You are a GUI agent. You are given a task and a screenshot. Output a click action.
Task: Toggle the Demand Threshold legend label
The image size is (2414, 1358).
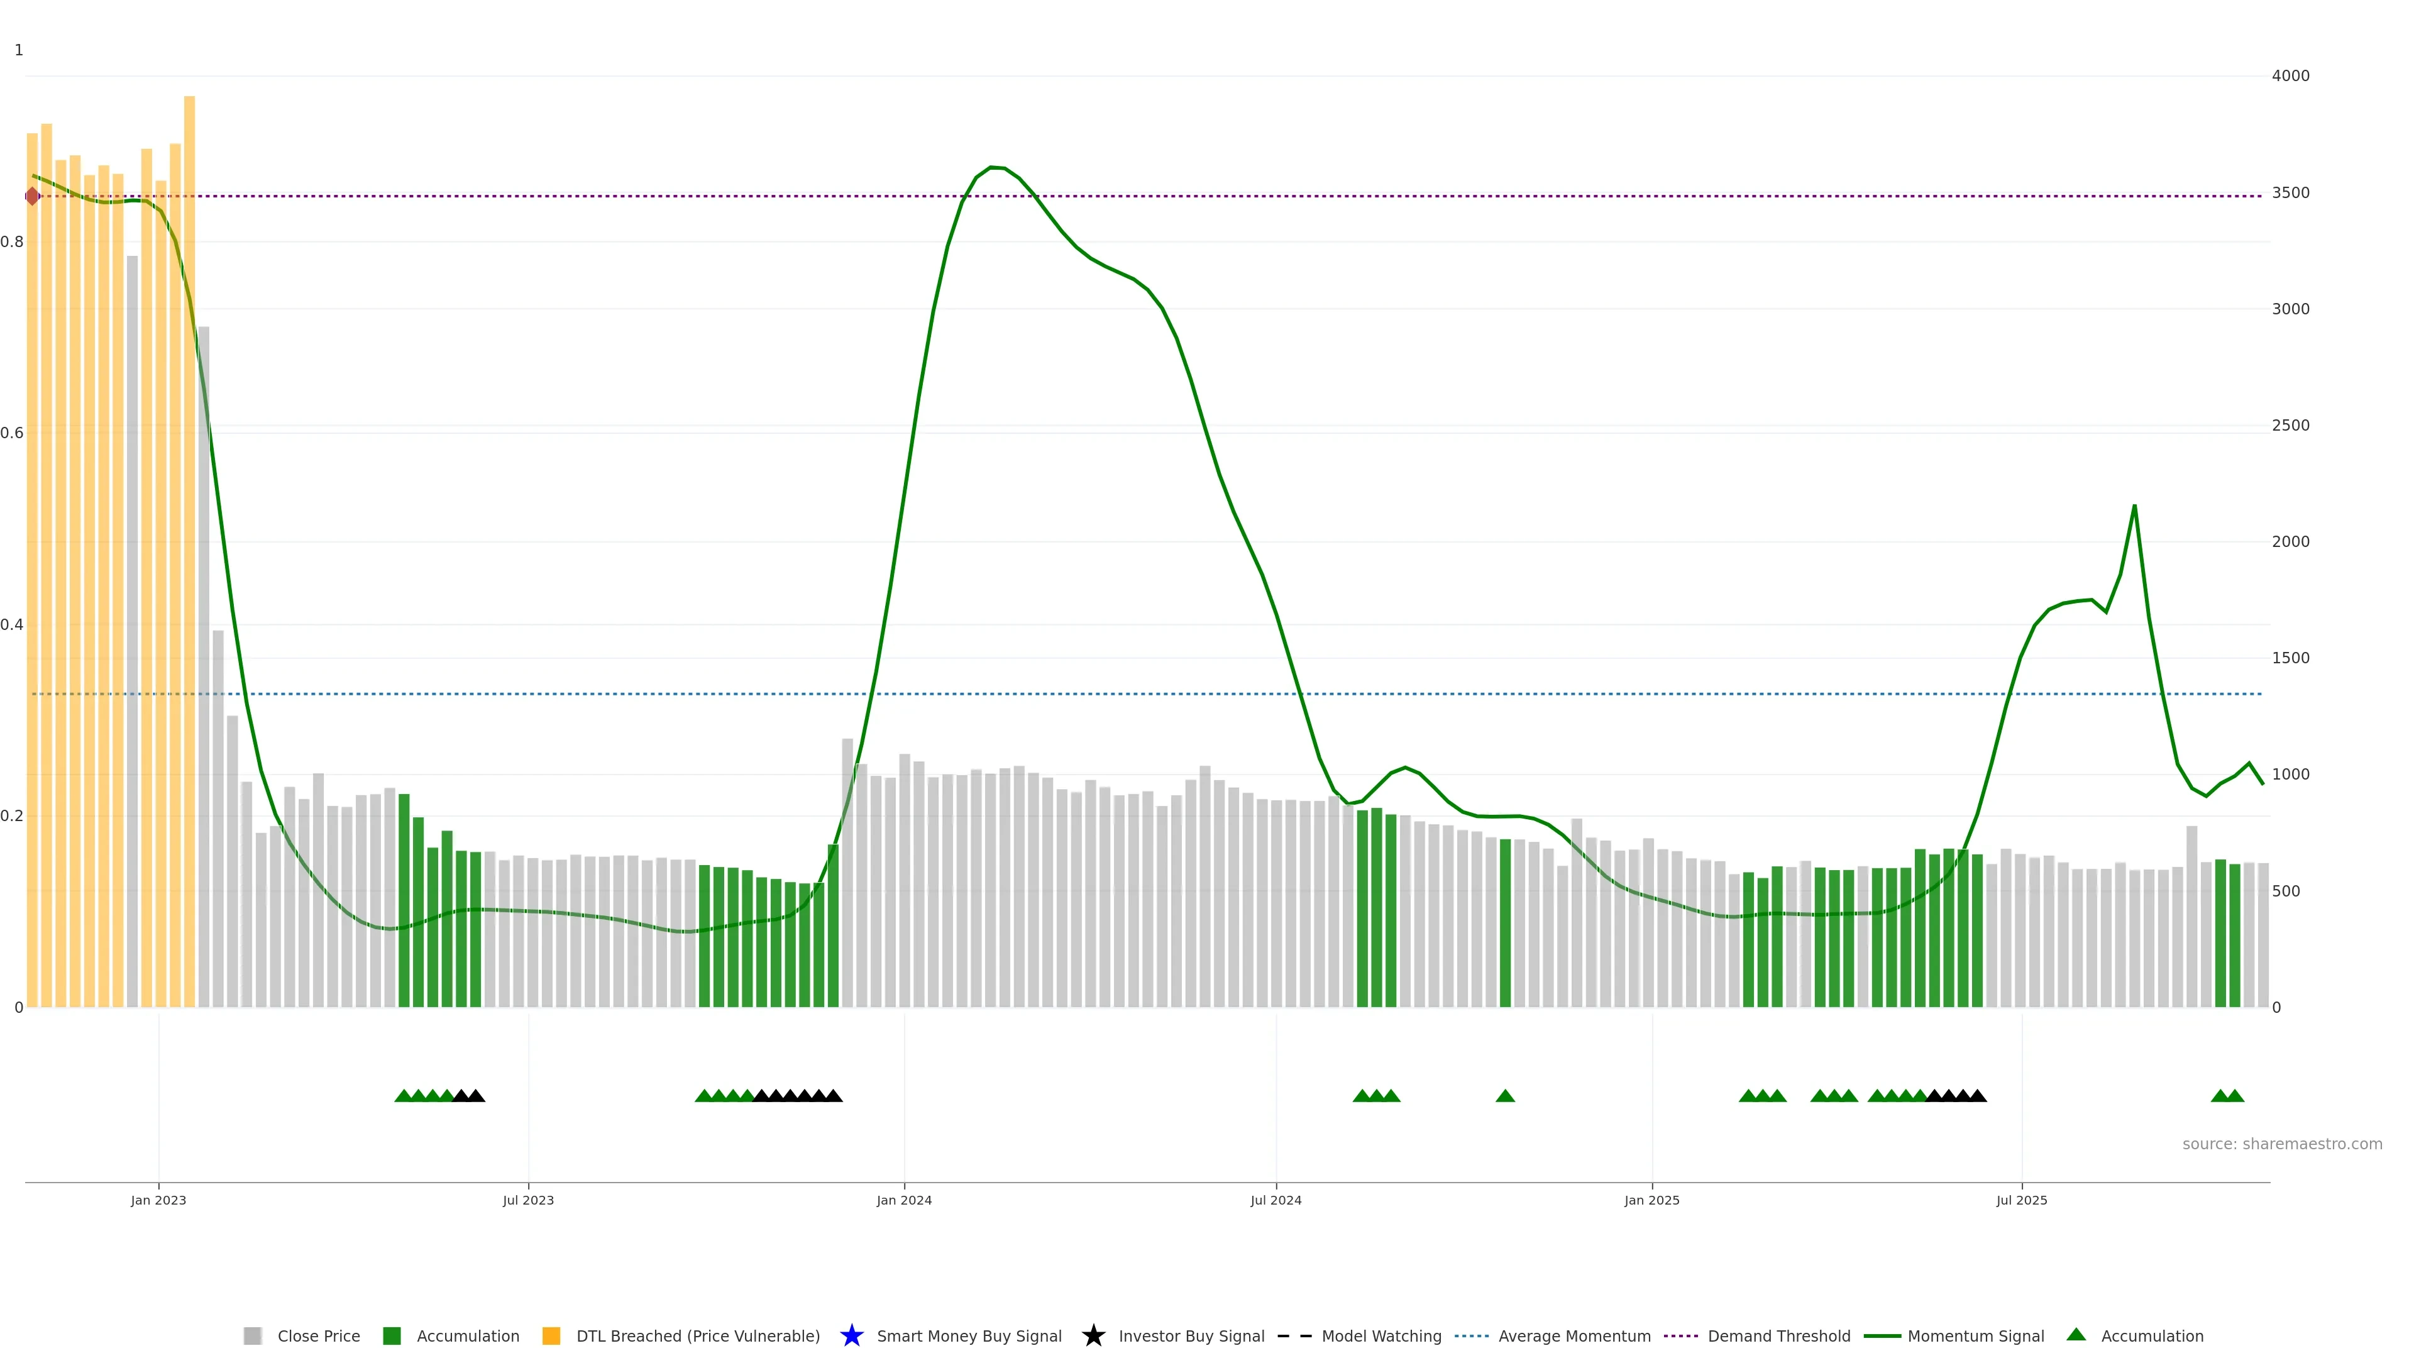[x=1778, y=1337]
